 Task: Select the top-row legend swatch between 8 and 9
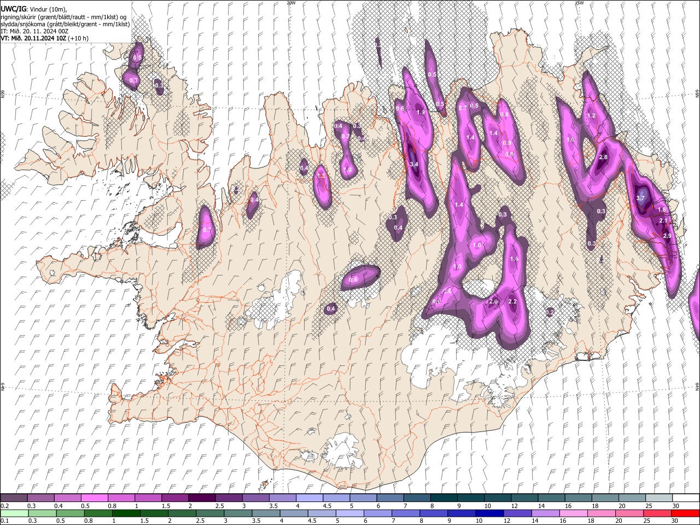444,498
